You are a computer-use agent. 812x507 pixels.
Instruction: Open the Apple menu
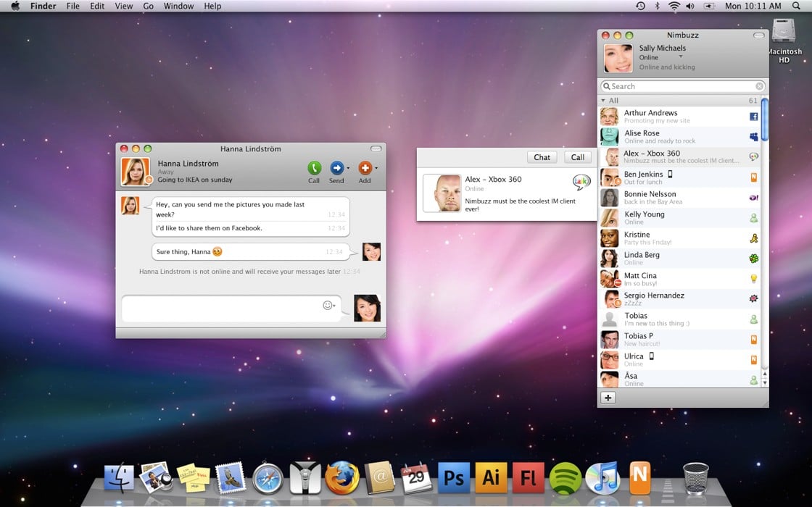coord(14,6)
